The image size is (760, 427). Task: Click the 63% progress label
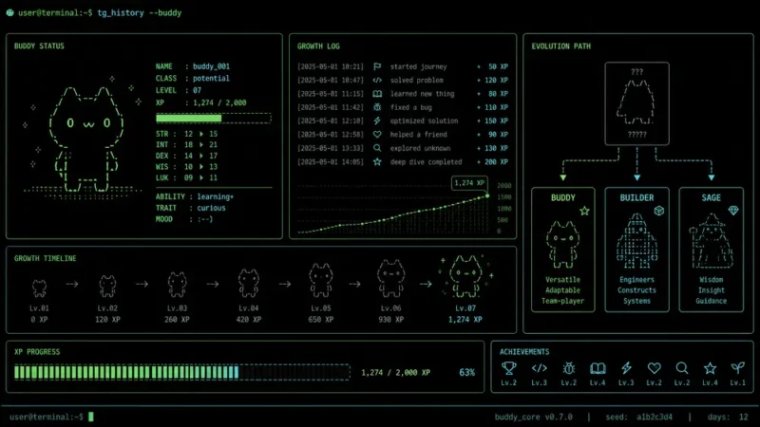466,372
